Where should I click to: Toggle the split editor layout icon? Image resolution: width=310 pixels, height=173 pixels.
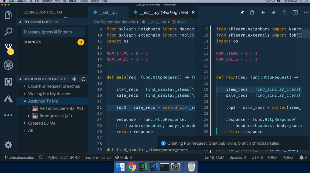pyautogui.click(x=295, y=12)
